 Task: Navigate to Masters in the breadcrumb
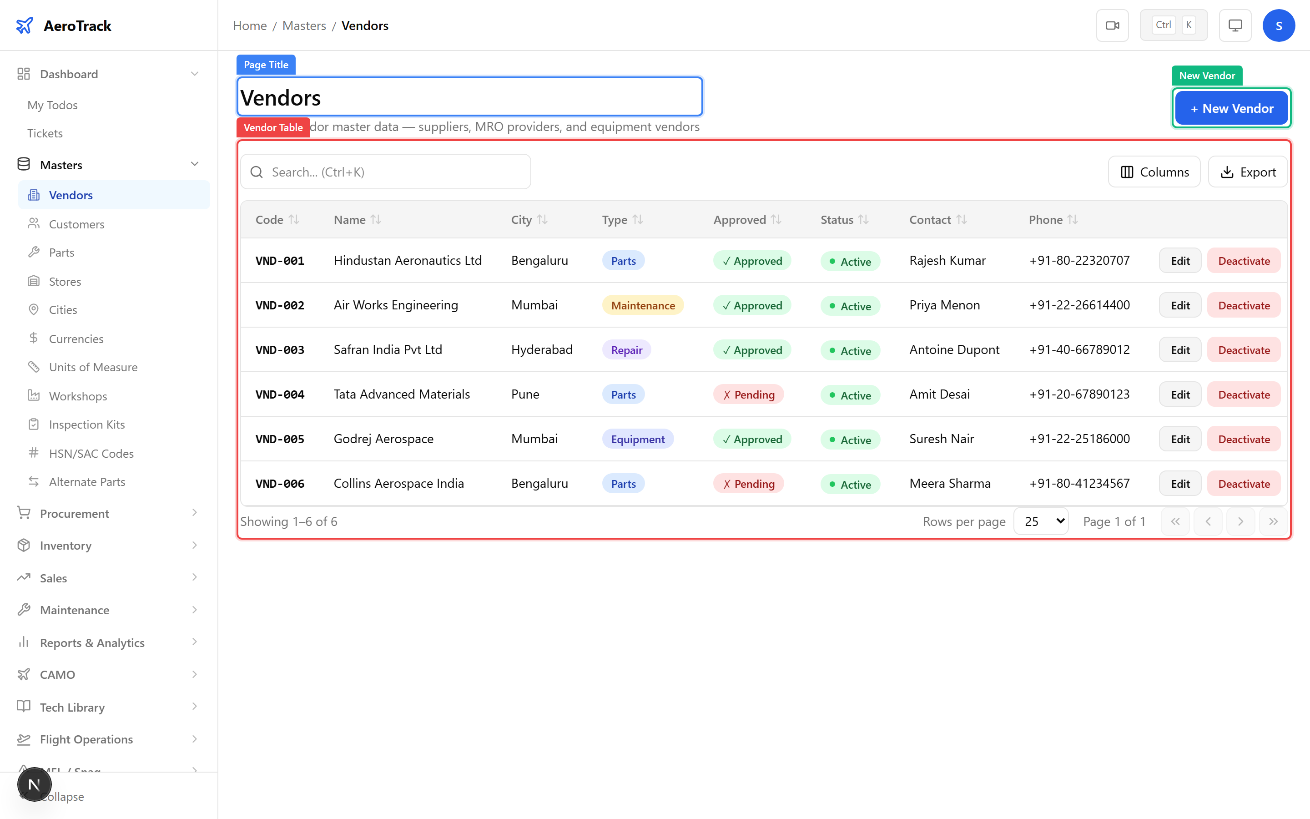coord(304,25)
